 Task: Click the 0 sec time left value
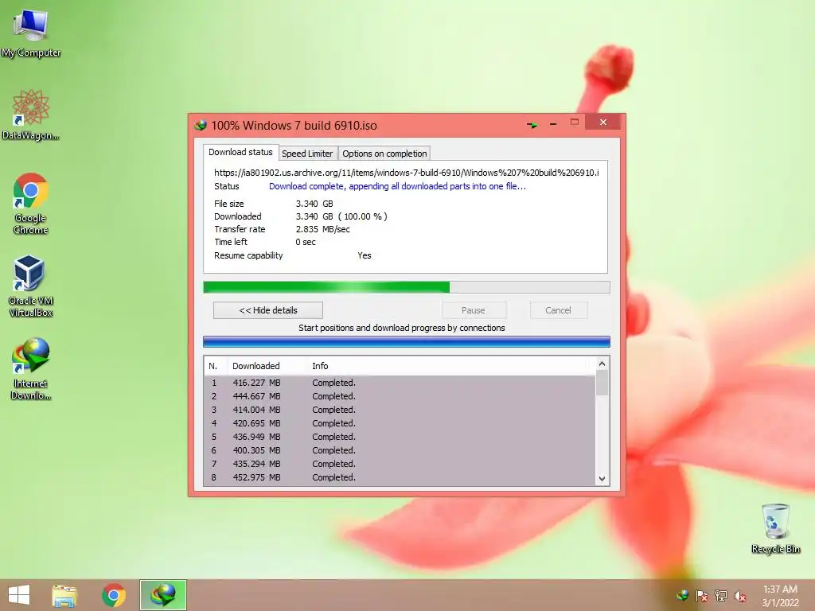306,242
